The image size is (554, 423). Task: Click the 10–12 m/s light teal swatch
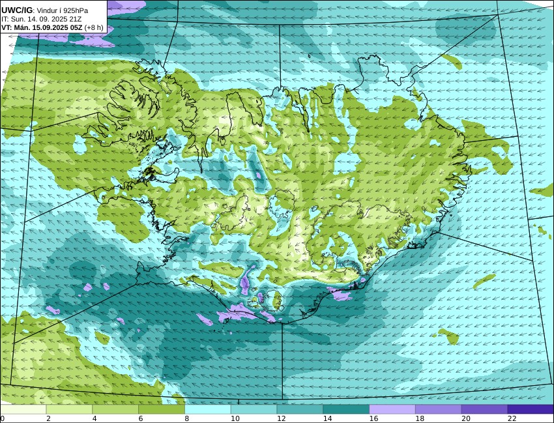[x=254, y=409]
